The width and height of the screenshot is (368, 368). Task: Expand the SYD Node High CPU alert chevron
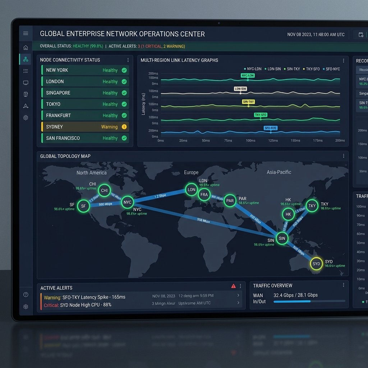238,303
